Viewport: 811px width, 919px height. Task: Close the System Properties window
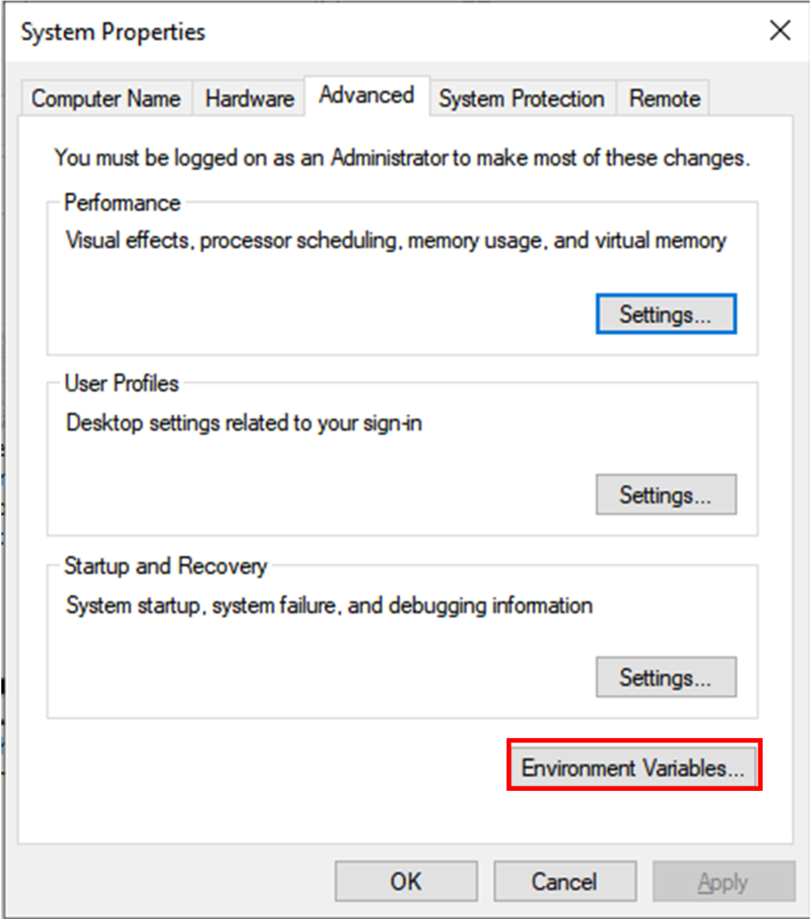[779, 31]
